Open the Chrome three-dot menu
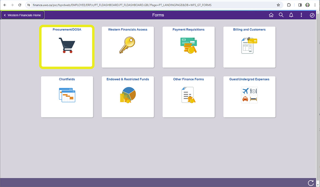This screenshot has height=187, width=320. pos(315,5)
